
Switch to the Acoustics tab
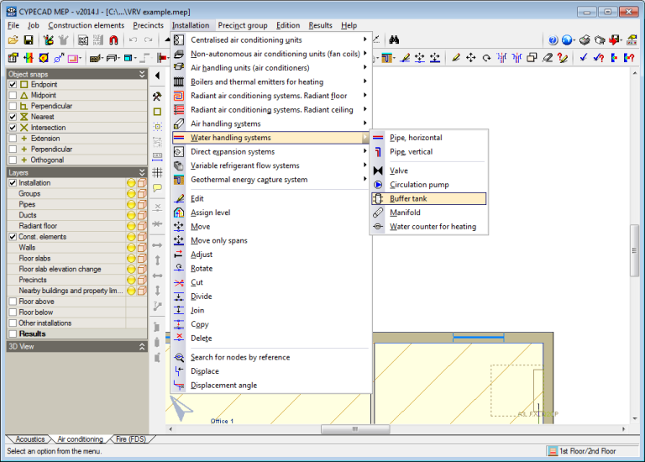(x=29, y=439)
